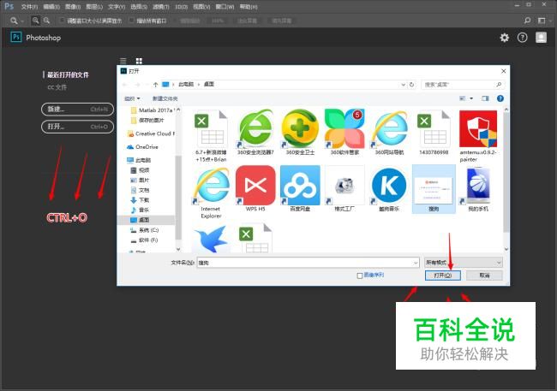Expand the file name combo dropdown
The width and height of the screenshot is (557, 391).
[416, 263]
